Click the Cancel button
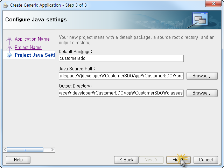Viewport: 224px width, 168px height. tap(206, 160)
